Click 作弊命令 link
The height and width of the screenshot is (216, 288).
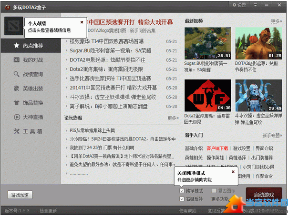click(264, 176)
